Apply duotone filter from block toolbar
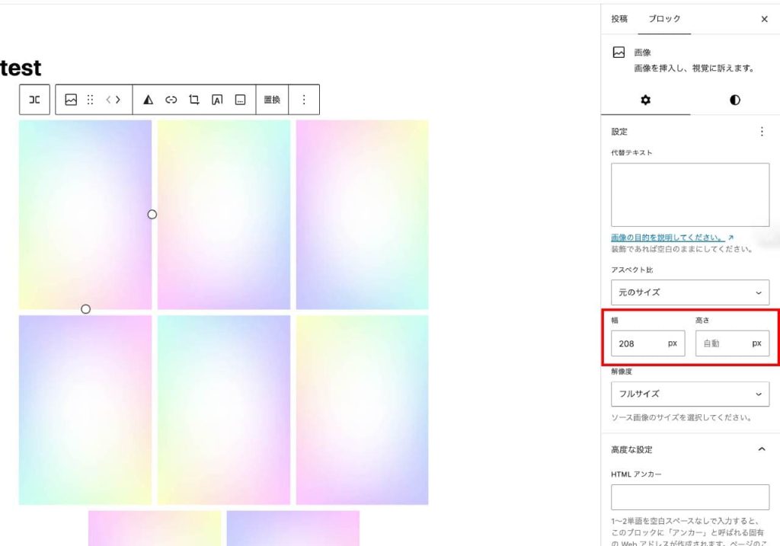780x546 pixels. (x=149, y=100)
